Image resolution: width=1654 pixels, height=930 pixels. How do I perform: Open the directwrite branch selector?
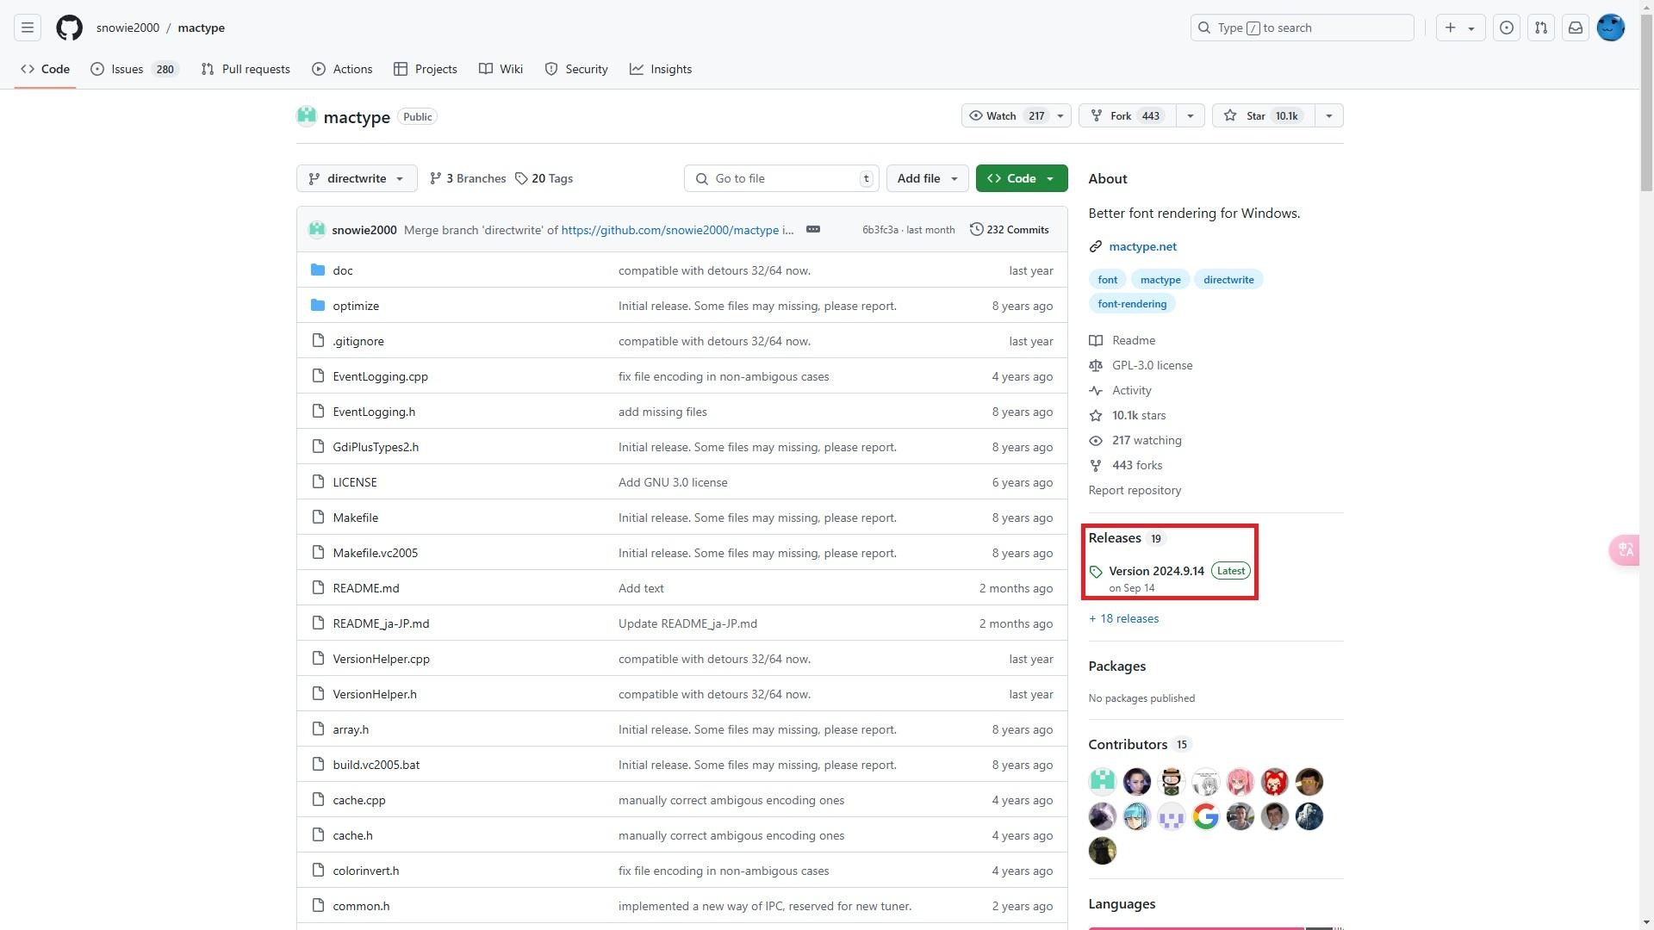357,178
